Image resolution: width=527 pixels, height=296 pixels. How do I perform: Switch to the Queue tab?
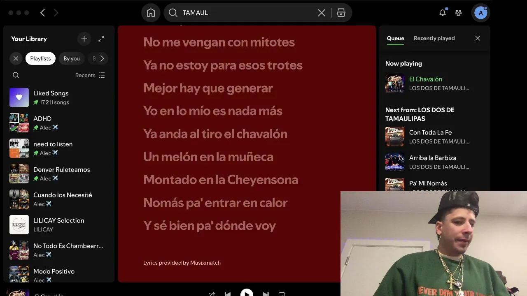tap(395, 38)
